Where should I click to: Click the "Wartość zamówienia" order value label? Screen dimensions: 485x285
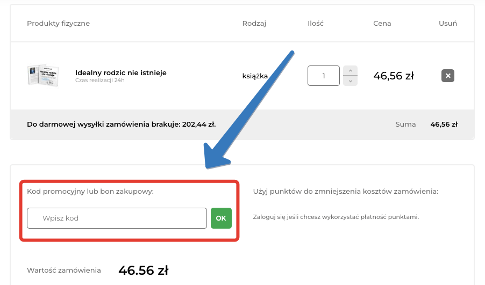[64, 271]
